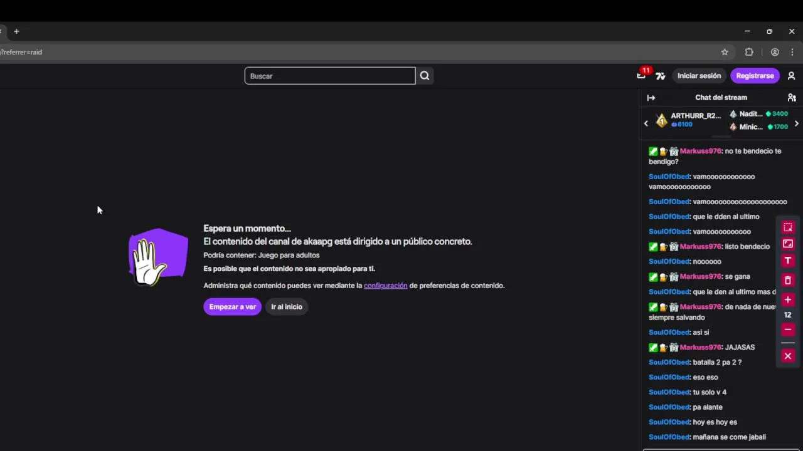Open the browser extensions puzzle icon

(x=749, y=52)
